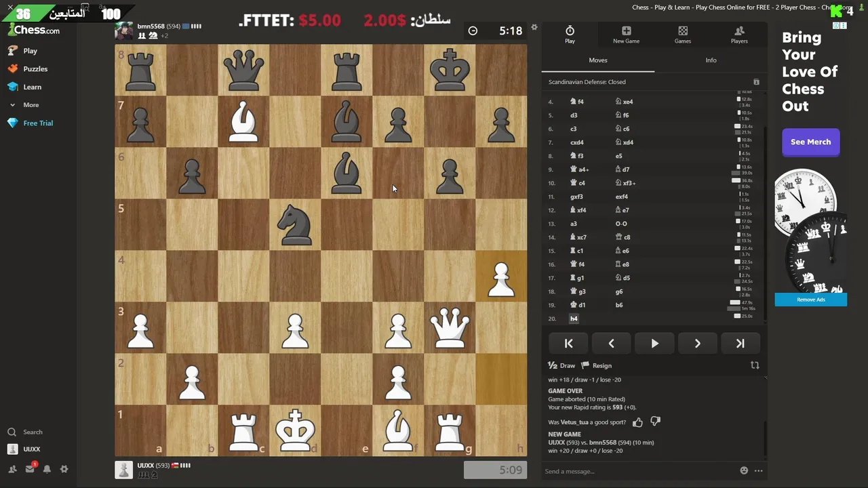Click the Remove Ads button
Image resolution: width=868 pixels, height=488 pixels.
pos(811,300)
